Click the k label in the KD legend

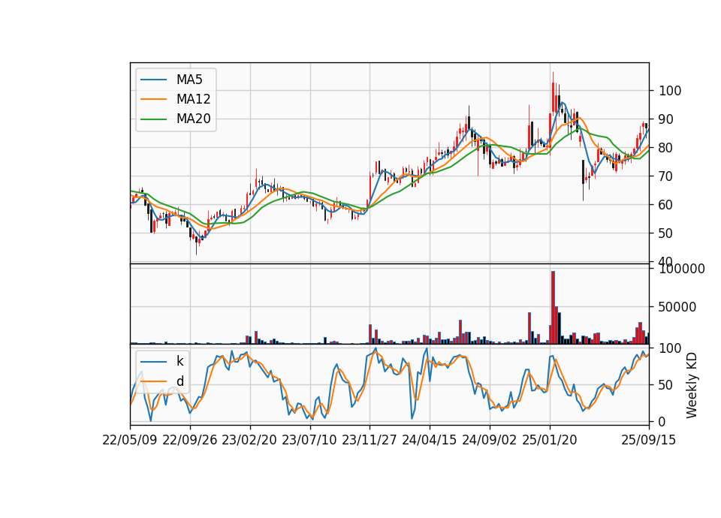pos(179,361)
